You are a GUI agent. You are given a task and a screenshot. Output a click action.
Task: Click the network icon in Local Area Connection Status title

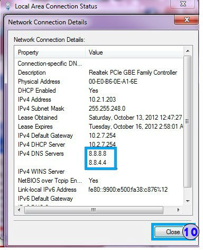tap(8, 6)
